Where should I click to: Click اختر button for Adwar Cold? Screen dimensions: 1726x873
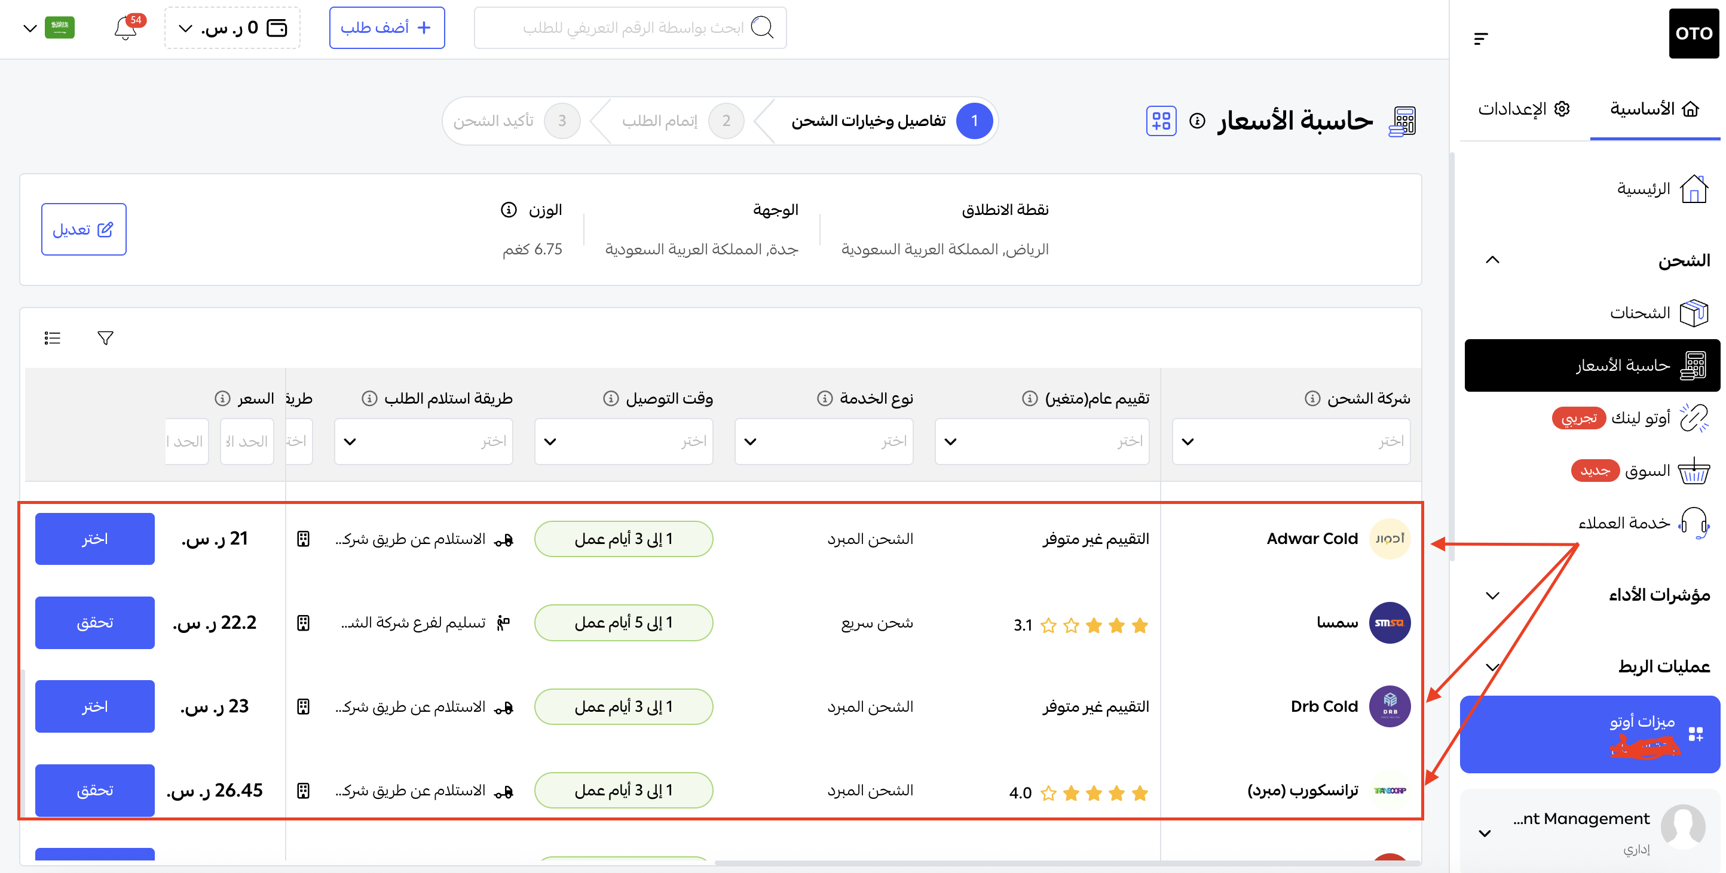point(94,539)
